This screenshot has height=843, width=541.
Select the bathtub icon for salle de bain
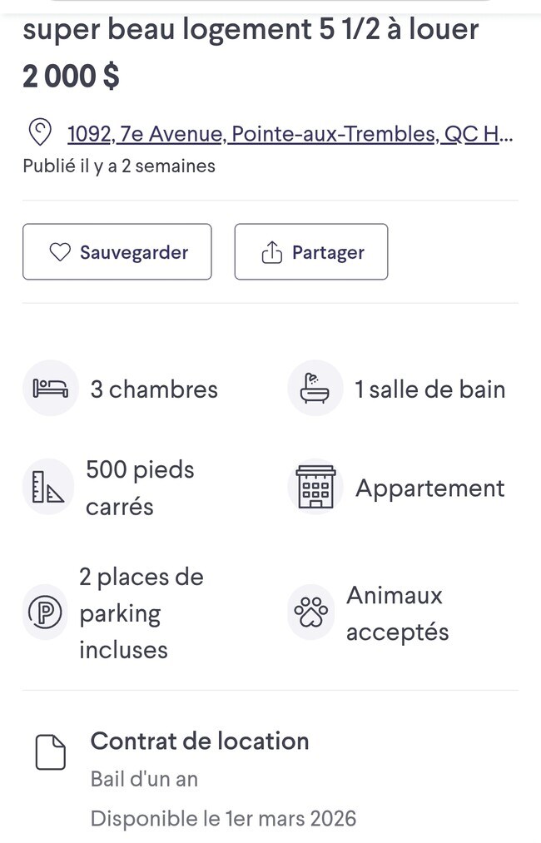[315, 388]
